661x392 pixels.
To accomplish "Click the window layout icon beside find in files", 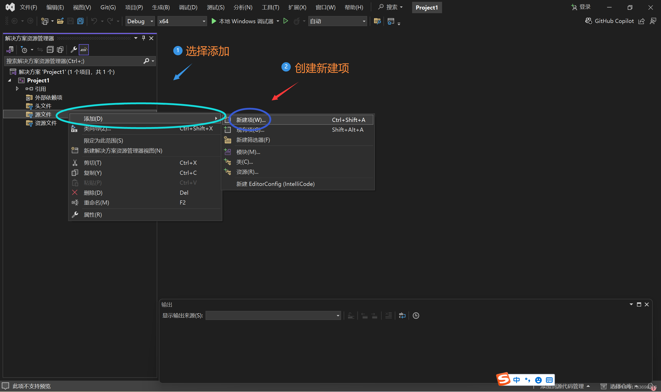I will point(391,21).
